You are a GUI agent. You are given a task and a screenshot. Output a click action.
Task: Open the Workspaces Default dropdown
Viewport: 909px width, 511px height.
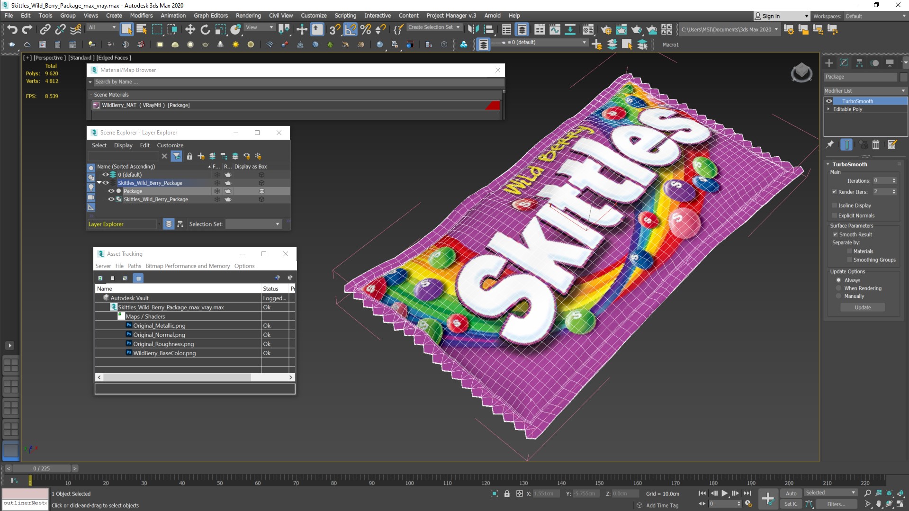coord(875,16)
